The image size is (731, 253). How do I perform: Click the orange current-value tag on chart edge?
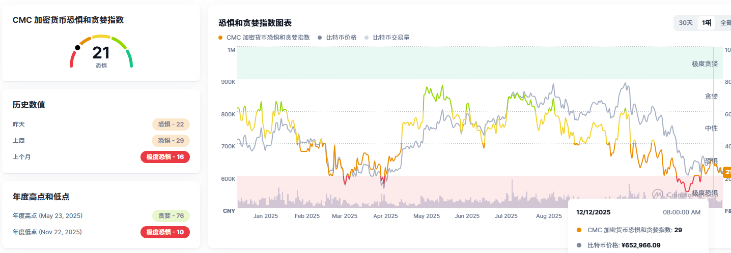[727, 172]
